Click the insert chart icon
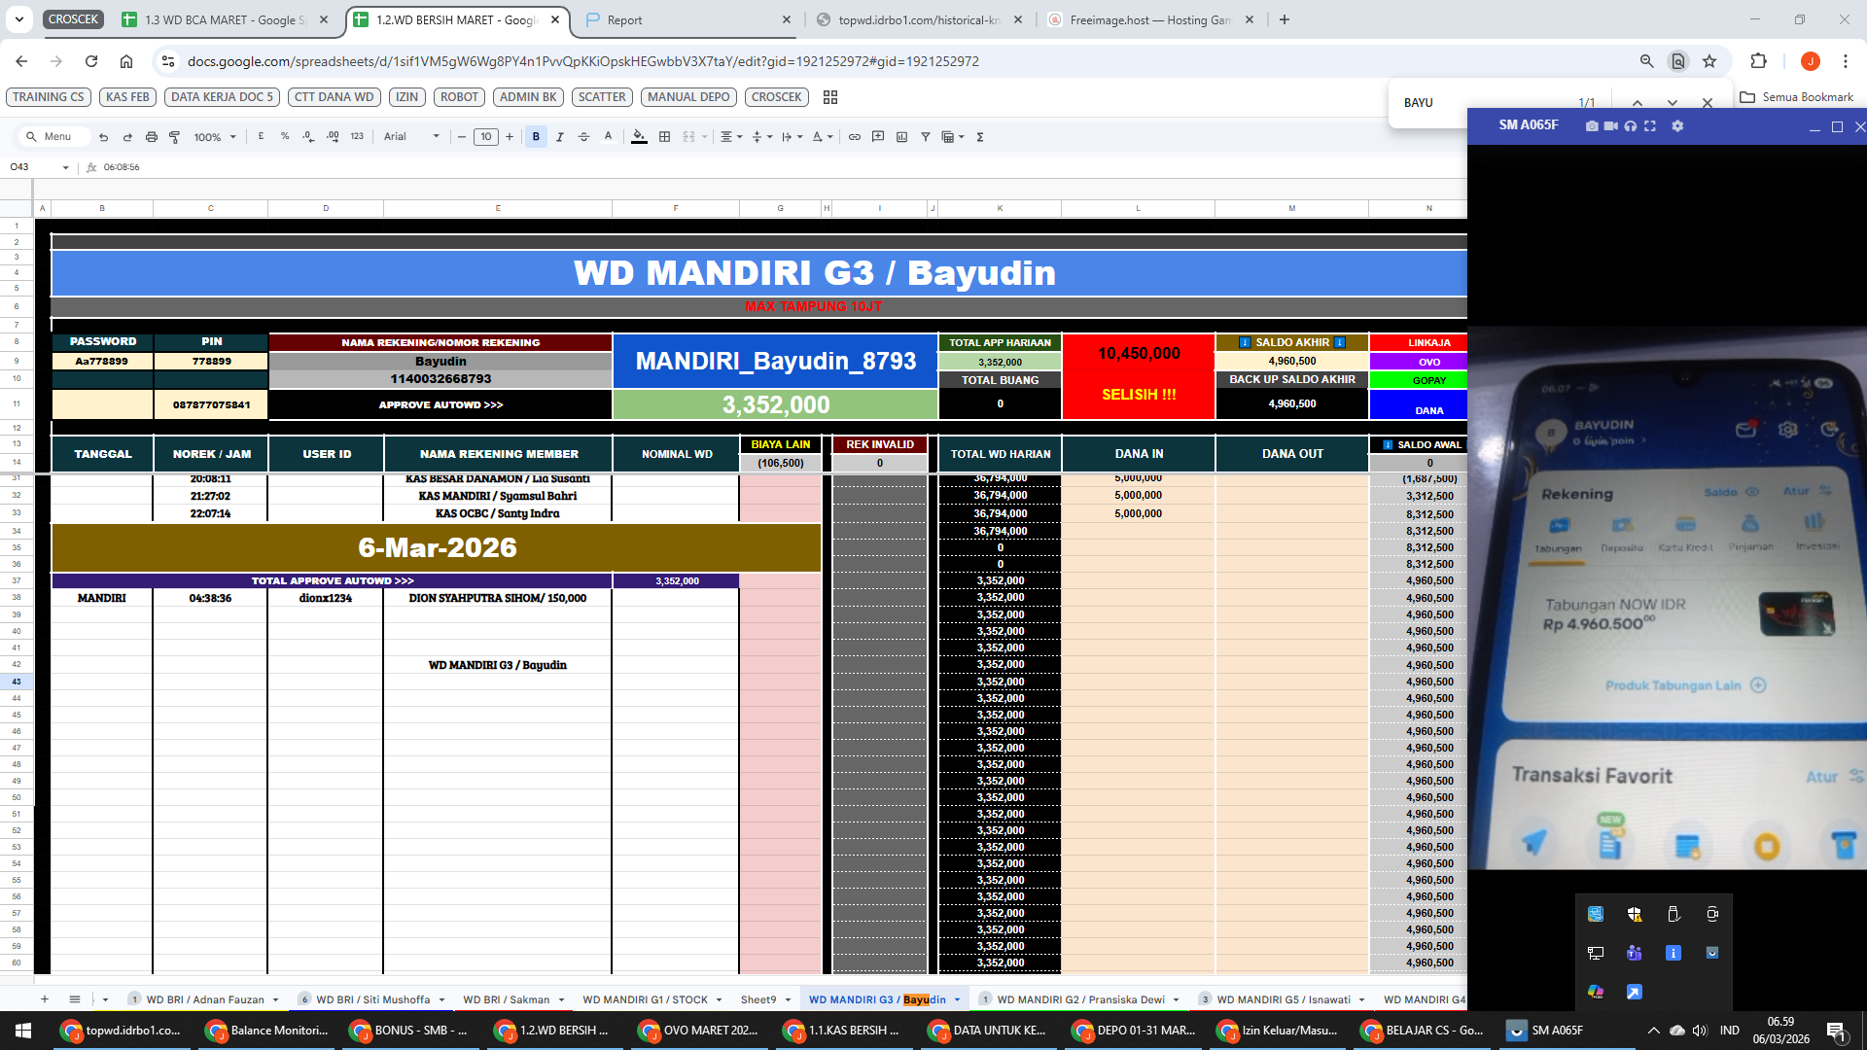The height and width of the screenshot is (1050, 1867). coord(901,137)
